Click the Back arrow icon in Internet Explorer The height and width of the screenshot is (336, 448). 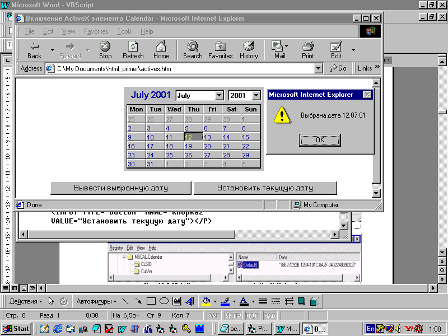[35, 46]
